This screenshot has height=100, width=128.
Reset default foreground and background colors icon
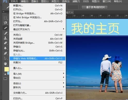point(5,74)
